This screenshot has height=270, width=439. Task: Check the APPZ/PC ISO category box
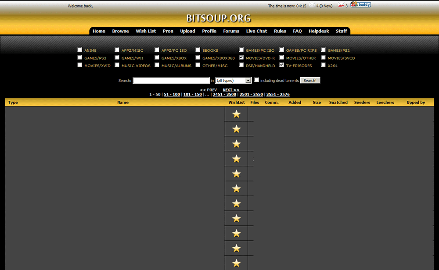pyautogui.click(x=157, y=50)
